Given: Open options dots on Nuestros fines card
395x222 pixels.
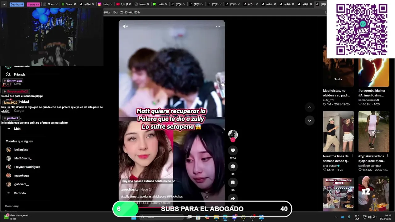Looking at the screenshot, I should pos(352,156).
